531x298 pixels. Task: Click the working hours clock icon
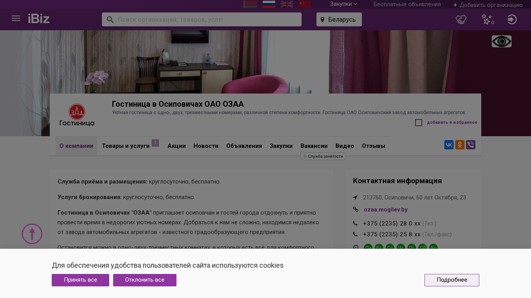coord(355,247)
